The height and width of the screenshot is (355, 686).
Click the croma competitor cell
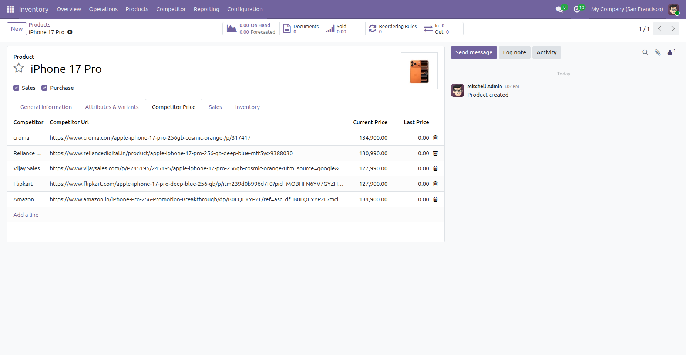27,138
